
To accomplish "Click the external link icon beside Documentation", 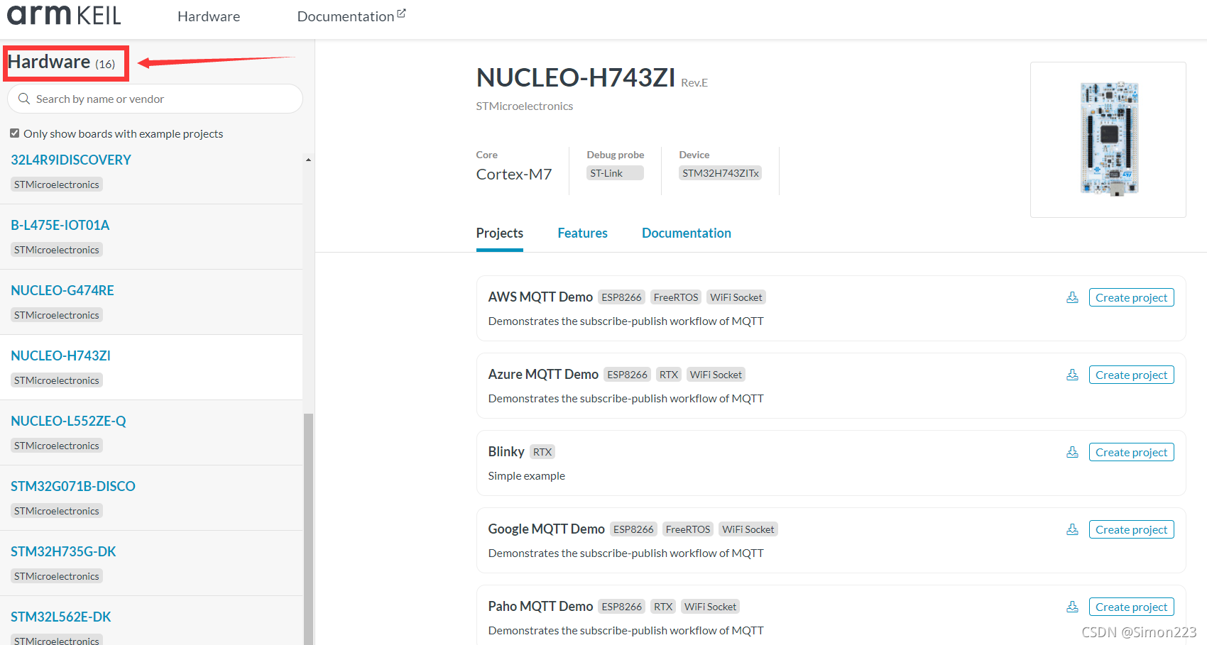I will [x=401, y=13].
